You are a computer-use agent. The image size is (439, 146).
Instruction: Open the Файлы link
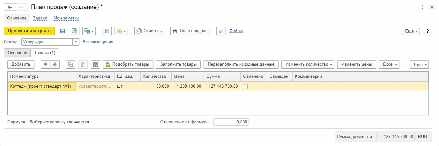[236, 31]
